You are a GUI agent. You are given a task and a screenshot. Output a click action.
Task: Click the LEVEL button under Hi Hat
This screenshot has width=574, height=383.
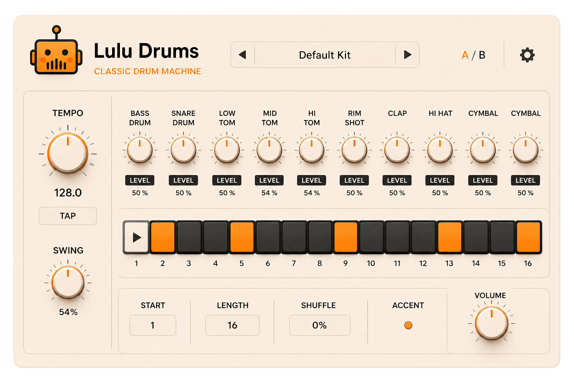440,180
